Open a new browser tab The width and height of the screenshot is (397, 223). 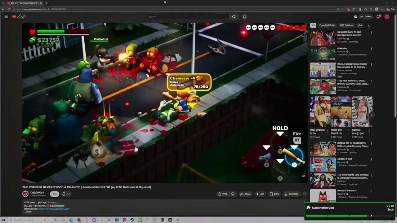pyautogui.click(x=46, y=3)
